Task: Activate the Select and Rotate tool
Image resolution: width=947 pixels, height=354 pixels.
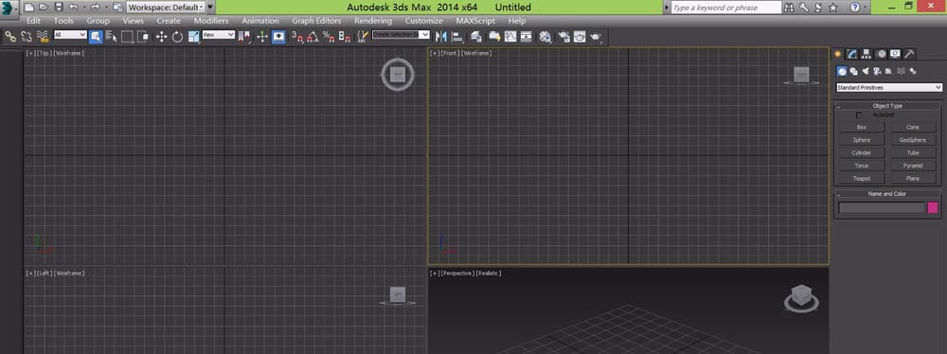Action: click(x=178, y=37)
